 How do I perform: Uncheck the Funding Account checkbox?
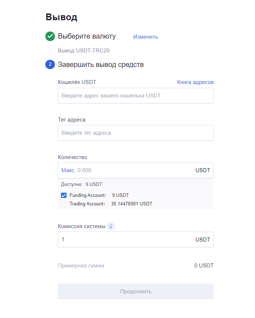(x=64, y=195)
